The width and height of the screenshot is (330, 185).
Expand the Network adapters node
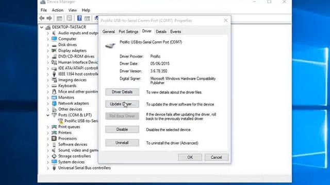[48, 104]
